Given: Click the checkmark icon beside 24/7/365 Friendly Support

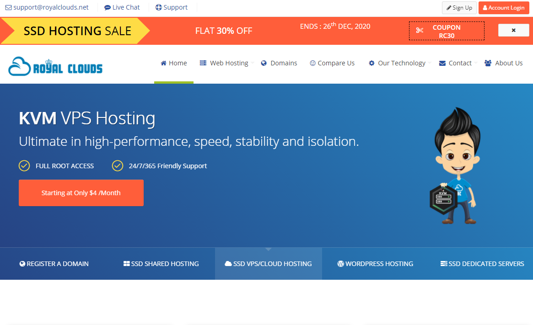Looking at the screenshot, I should click(x=118, y=166).
